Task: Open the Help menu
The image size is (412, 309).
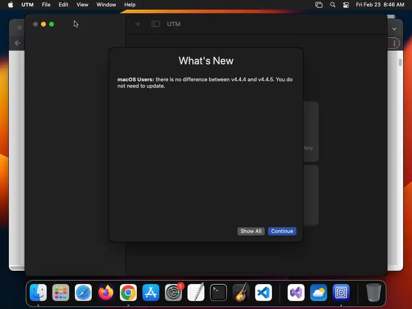Action: tap(130, 5)
